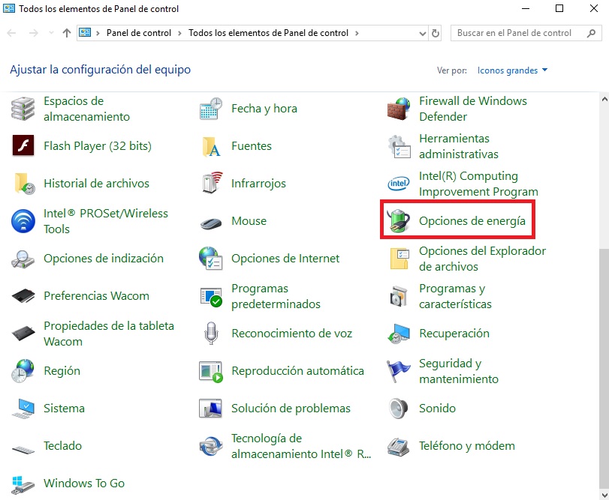The height and width of the screenshot is (500, 609).
Task: Open Preferencias Wacom tablet icon
Action: 23,296
